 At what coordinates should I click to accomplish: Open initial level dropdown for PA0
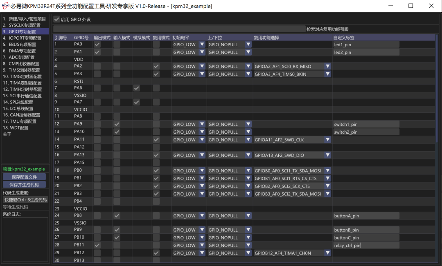click(x=189, y=45)
